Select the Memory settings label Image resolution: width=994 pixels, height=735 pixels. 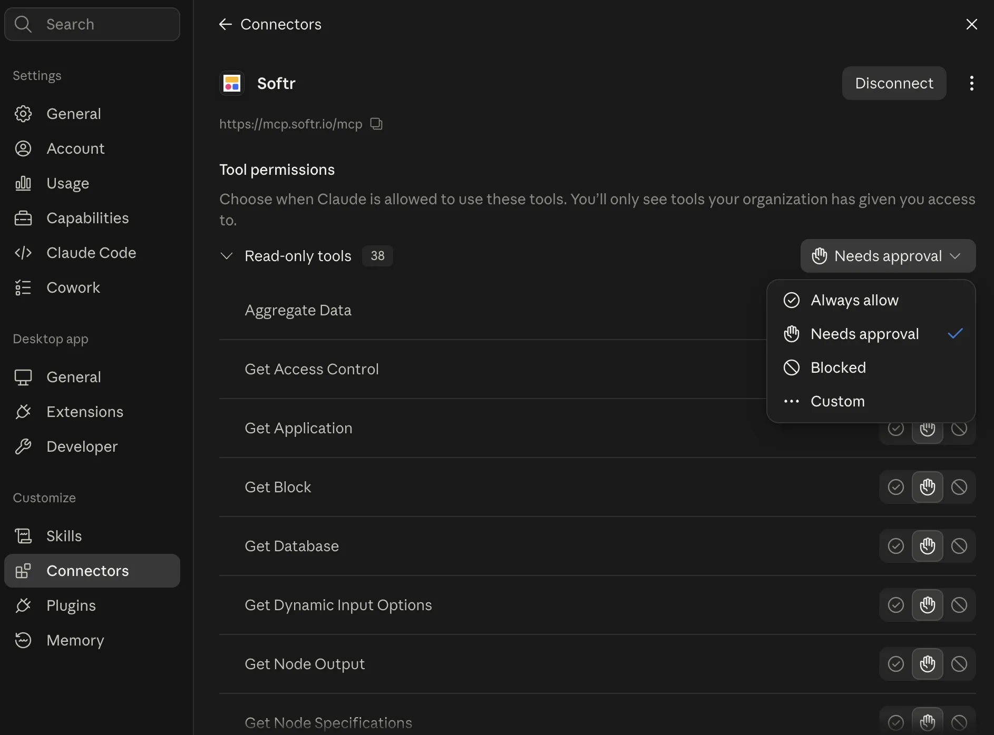[x=75, y=640]
